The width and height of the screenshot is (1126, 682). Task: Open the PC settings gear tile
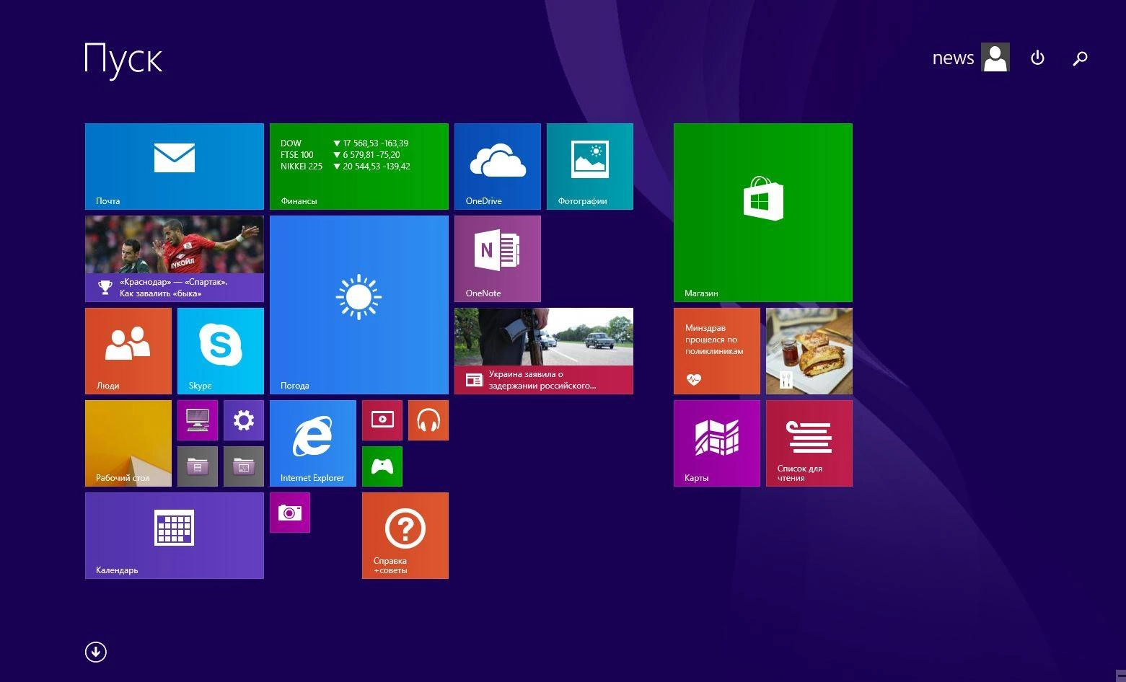pos(244,420)
